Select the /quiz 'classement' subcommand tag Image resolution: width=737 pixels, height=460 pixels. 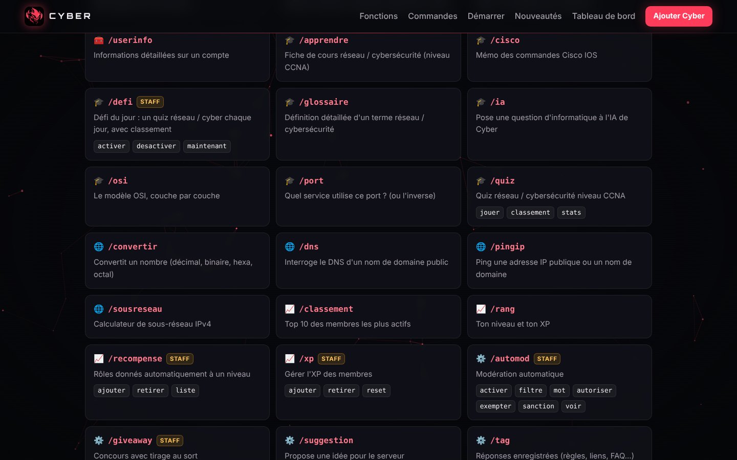(530, 213)
